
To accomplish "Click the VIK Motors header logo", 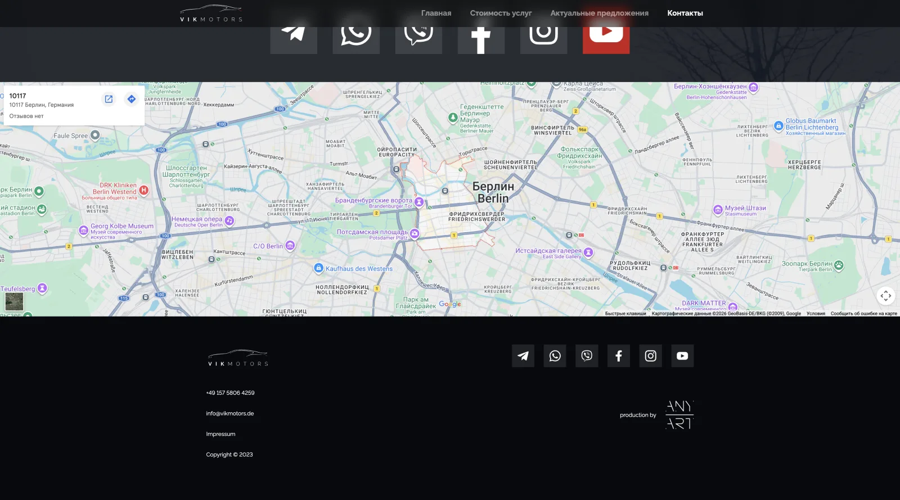I will (211, 13).
